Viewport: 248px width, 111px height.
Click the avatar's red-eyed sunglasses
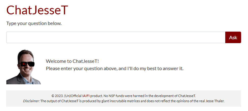(27, 64)
